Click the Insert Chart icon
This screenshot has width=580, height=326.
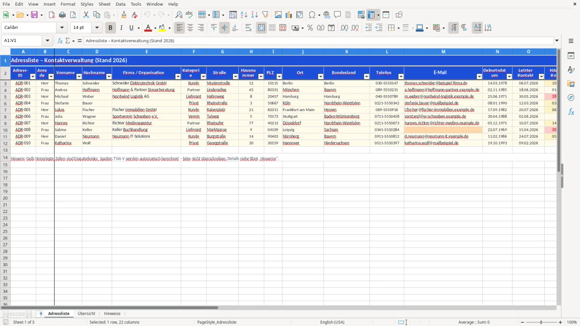[x=289, y=15]
